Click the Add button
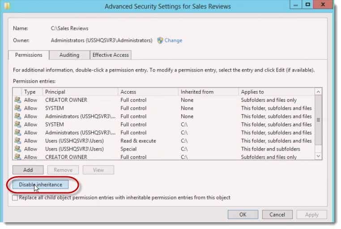The width and height of the screenshot is (341, 229). tap(28, 170)
